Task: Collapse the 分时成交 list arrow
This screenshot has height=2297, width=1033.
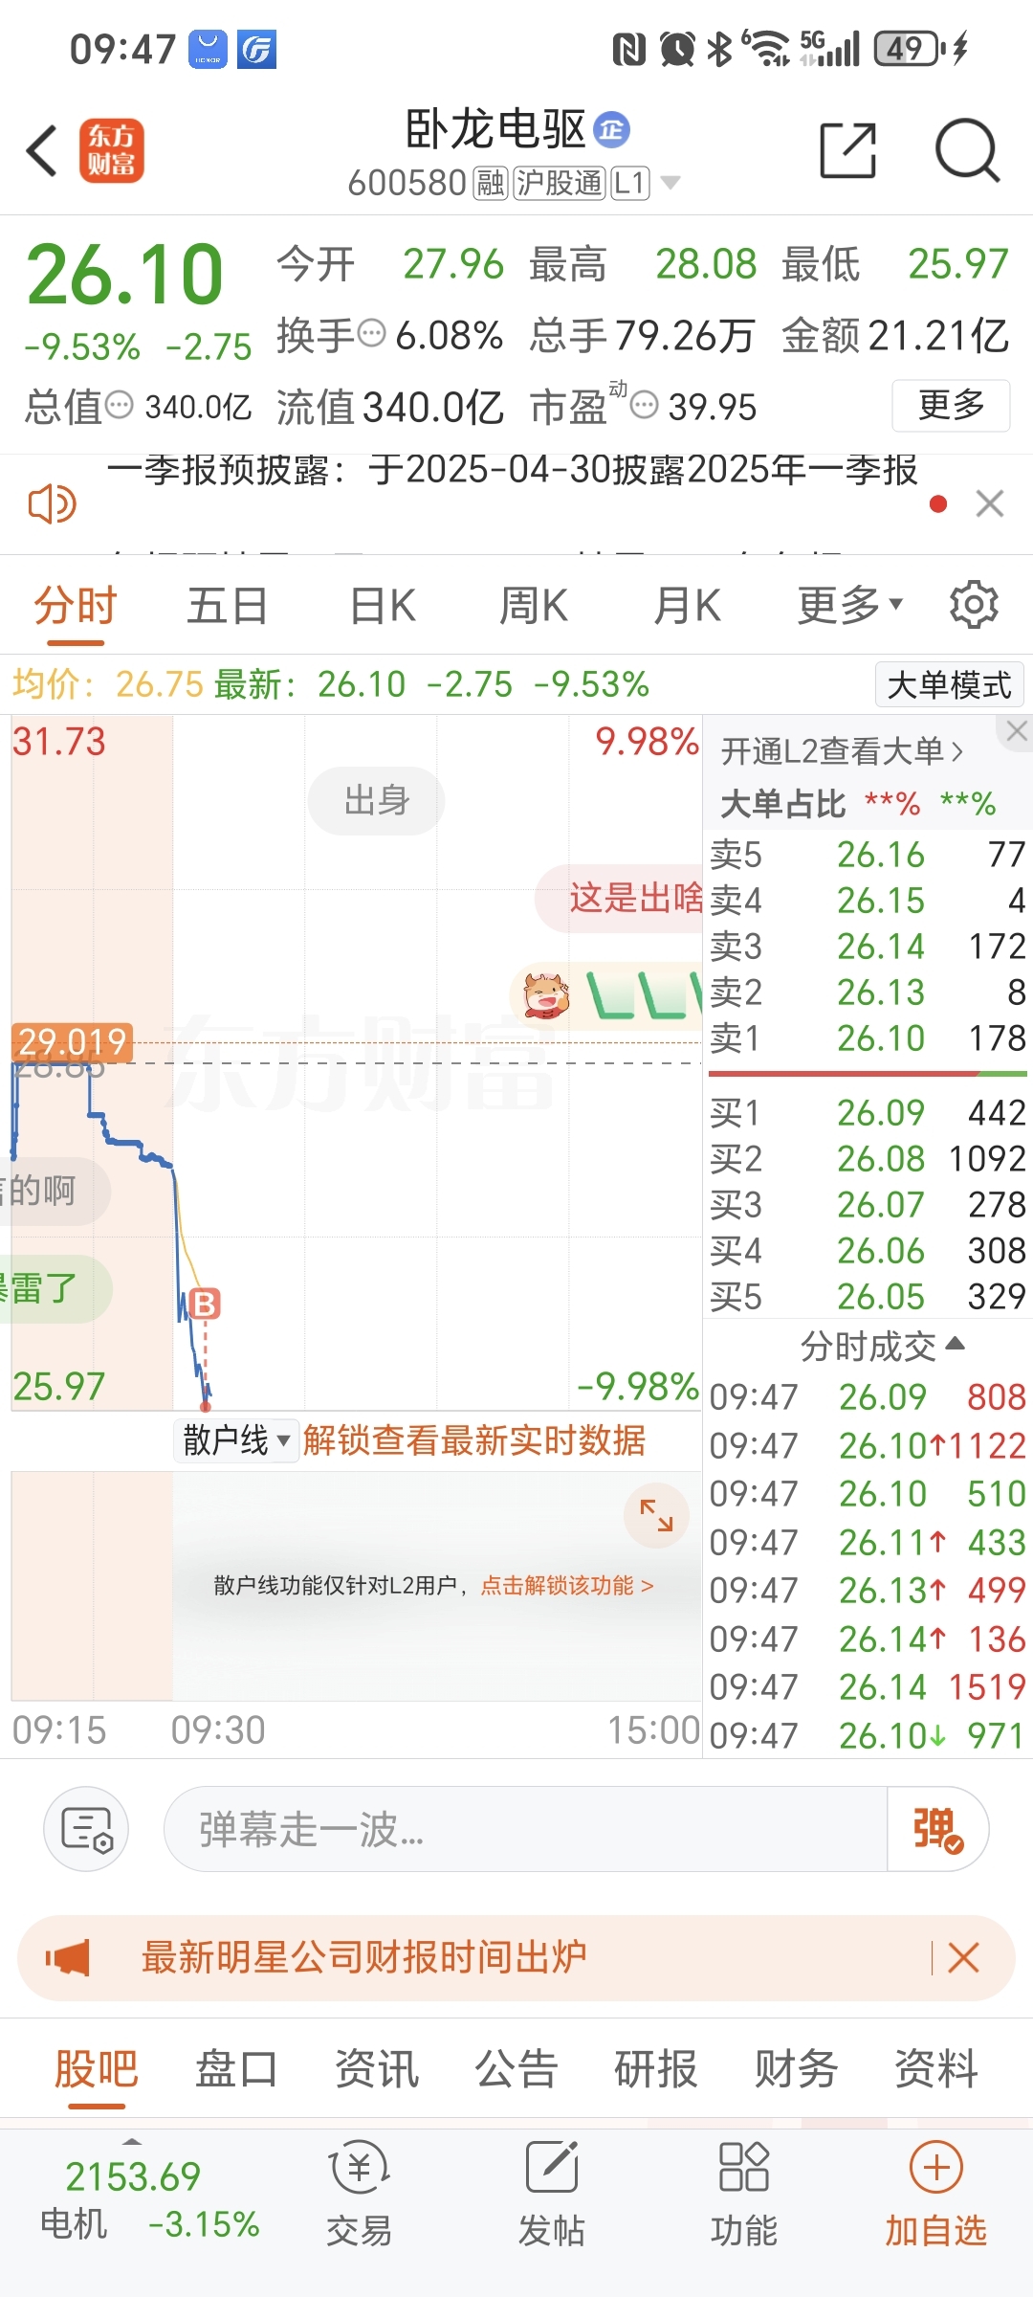Action: (955, 1345)
